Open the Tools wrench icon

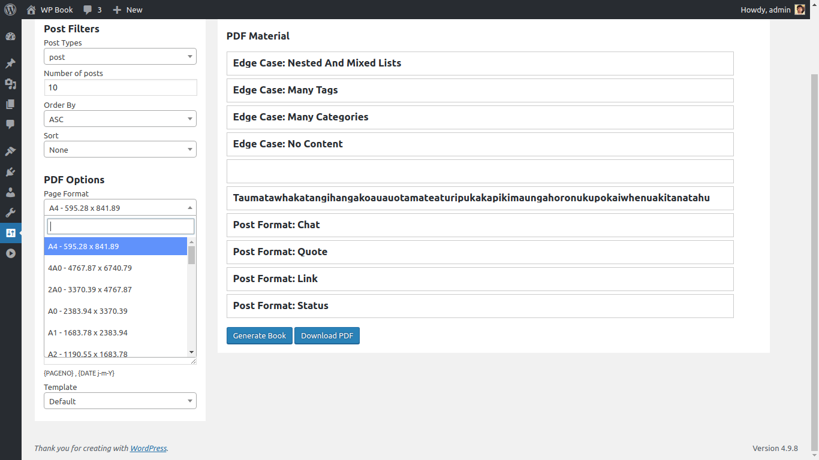point(10,213)
